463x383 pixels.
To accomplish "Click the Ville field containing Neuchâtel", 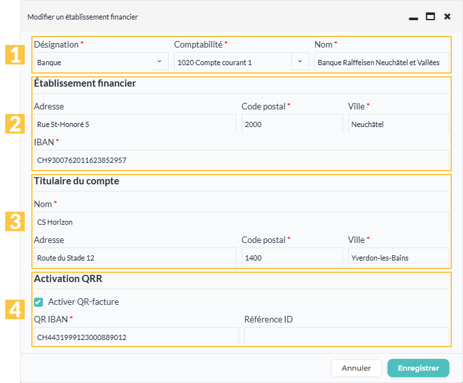I will pyautogui.click(x=399, y=124).
